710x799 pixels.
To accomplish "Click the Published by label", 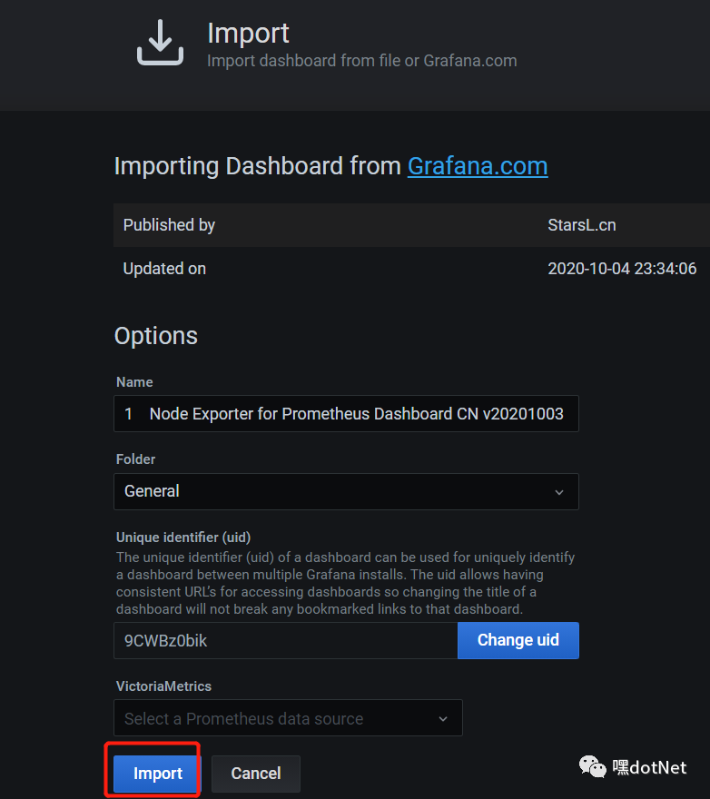I will coord(169,225).
